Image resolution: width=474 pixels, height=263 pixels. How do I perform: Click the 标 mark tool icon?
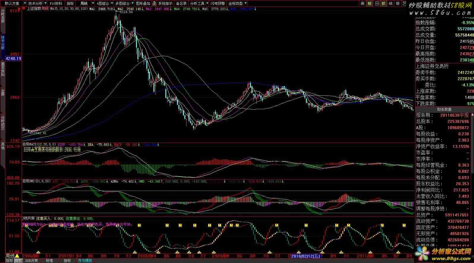coord(370,4)
